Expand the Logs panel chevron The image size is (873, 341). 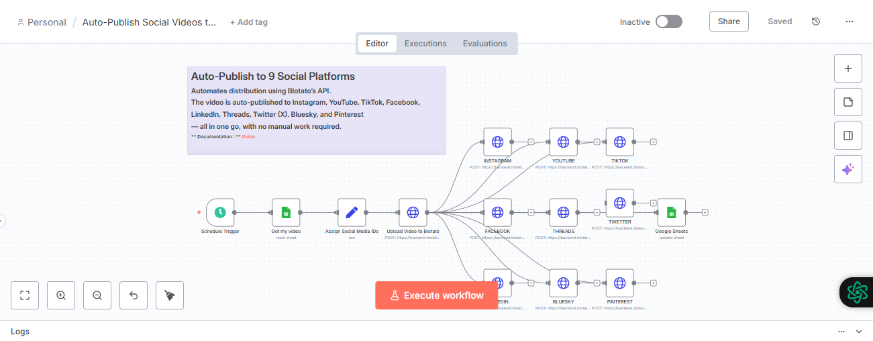click(858, 332)
